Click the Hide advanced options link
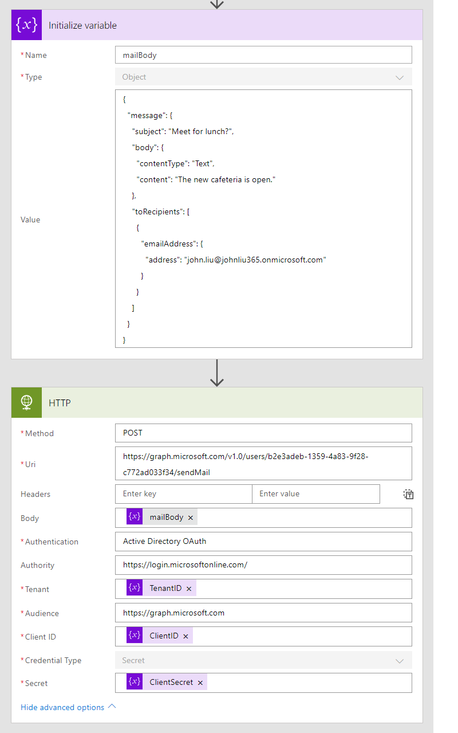This screenshot has height=733, width=458. (62, 707)
